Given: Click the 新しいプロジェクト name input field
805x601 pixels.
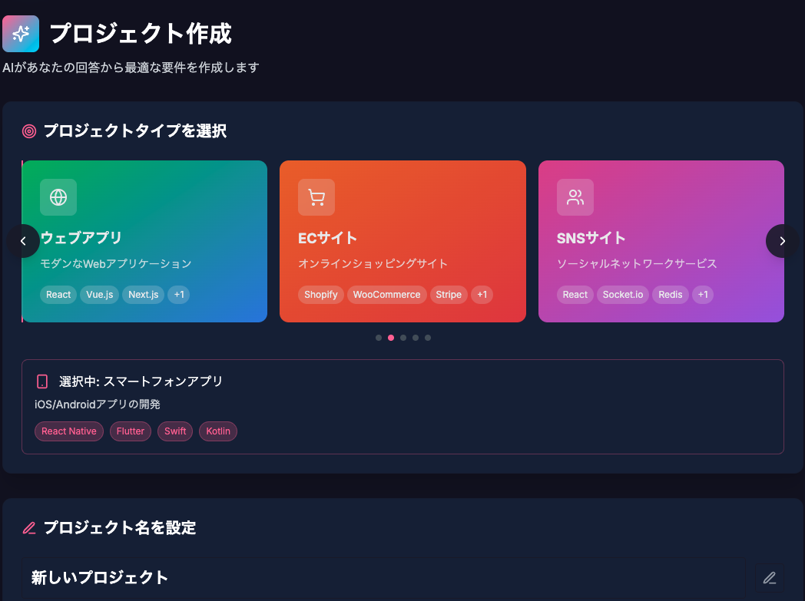Looking at the screenshot, I should [384, 578].
